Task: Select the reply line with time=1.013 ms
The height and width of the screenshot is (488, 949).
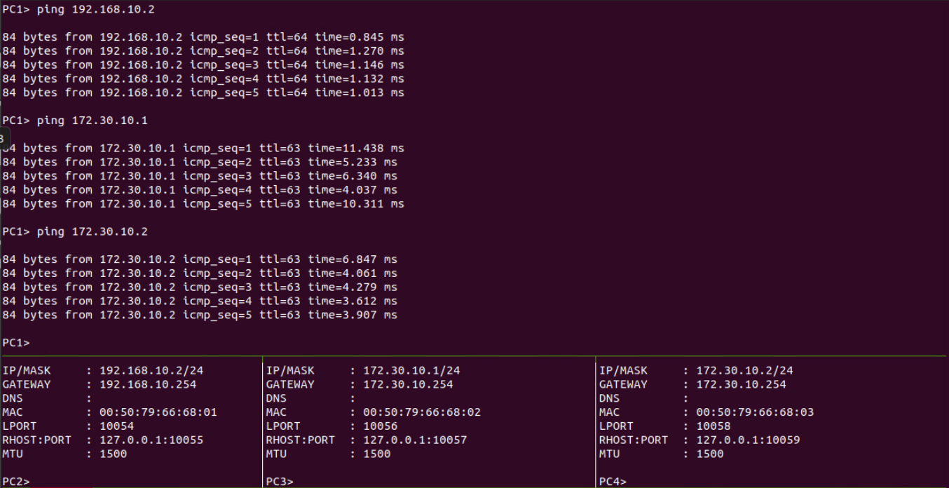Action: pos(203,93)
